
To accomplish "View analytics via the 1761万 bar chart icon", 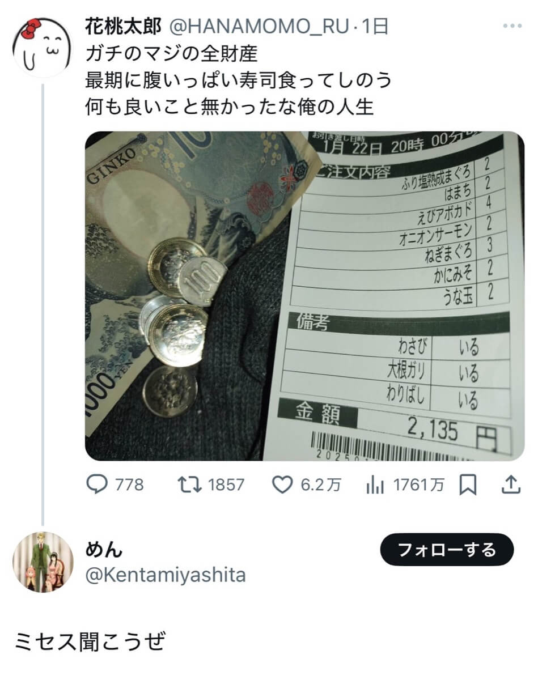I will tap(375, 484).
